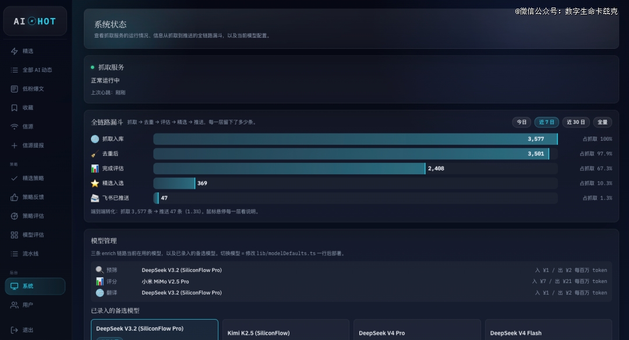
Task: Click the 全部 AI 动态 list icon
Action: pos(15,70)
